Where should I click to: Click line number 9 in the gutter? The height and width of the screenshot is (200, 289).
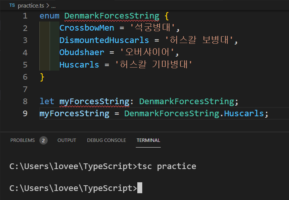tap(25, 114)
